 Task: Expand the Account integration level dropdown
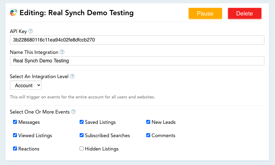[26, 85]
